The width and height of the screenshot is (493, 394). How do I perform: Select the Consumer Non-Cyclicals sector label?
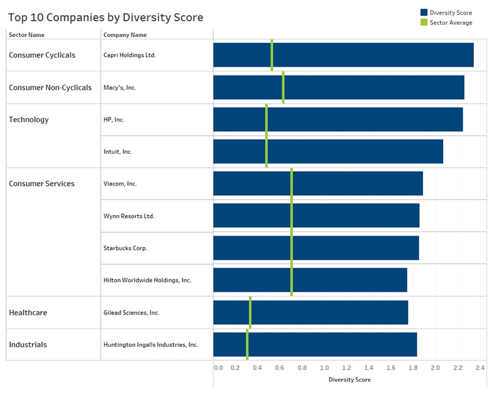50,87
